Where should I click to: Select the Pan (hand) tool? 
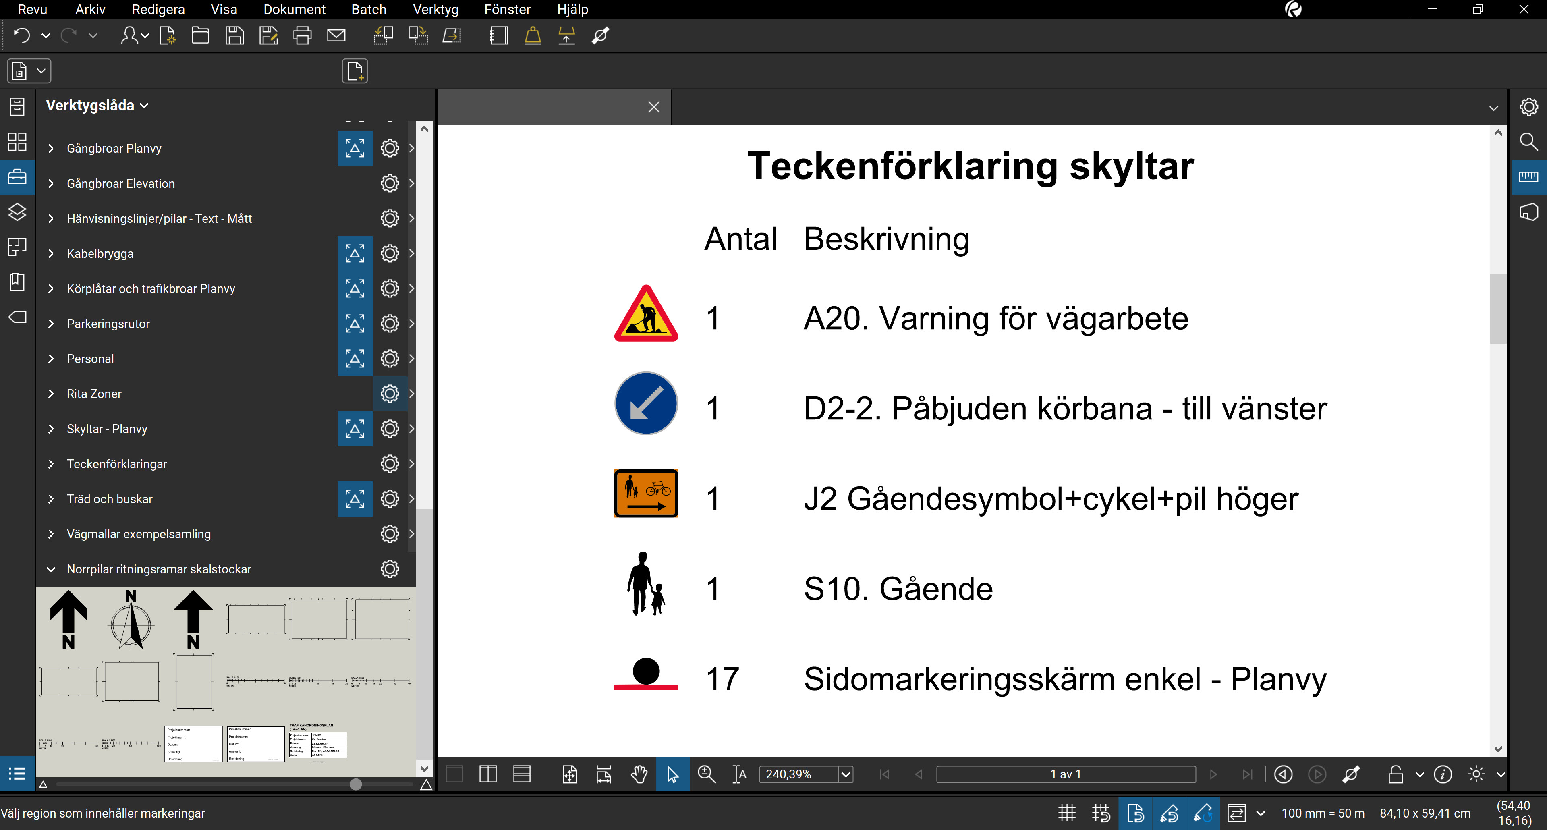pyautogui.click(x=639, y=774)
